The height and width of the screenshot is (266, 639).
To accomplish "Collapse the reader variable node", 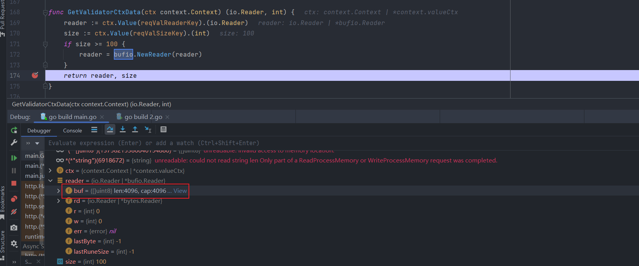I will pyautogui.click(x=50, y=181).
